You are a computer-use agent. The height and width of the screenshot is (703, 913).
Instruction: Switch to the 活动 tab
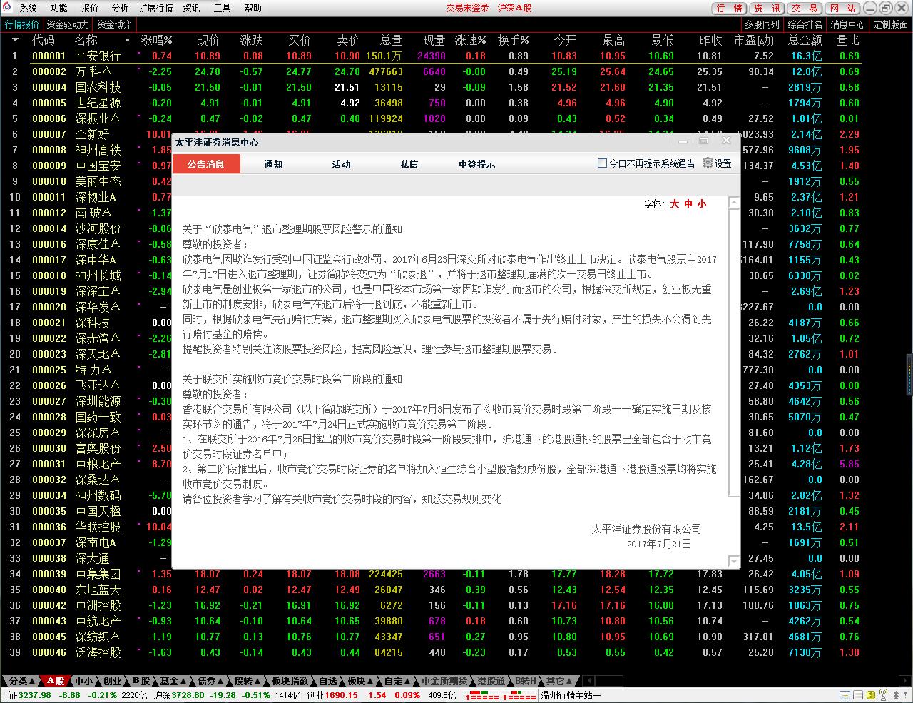[341, 164]
